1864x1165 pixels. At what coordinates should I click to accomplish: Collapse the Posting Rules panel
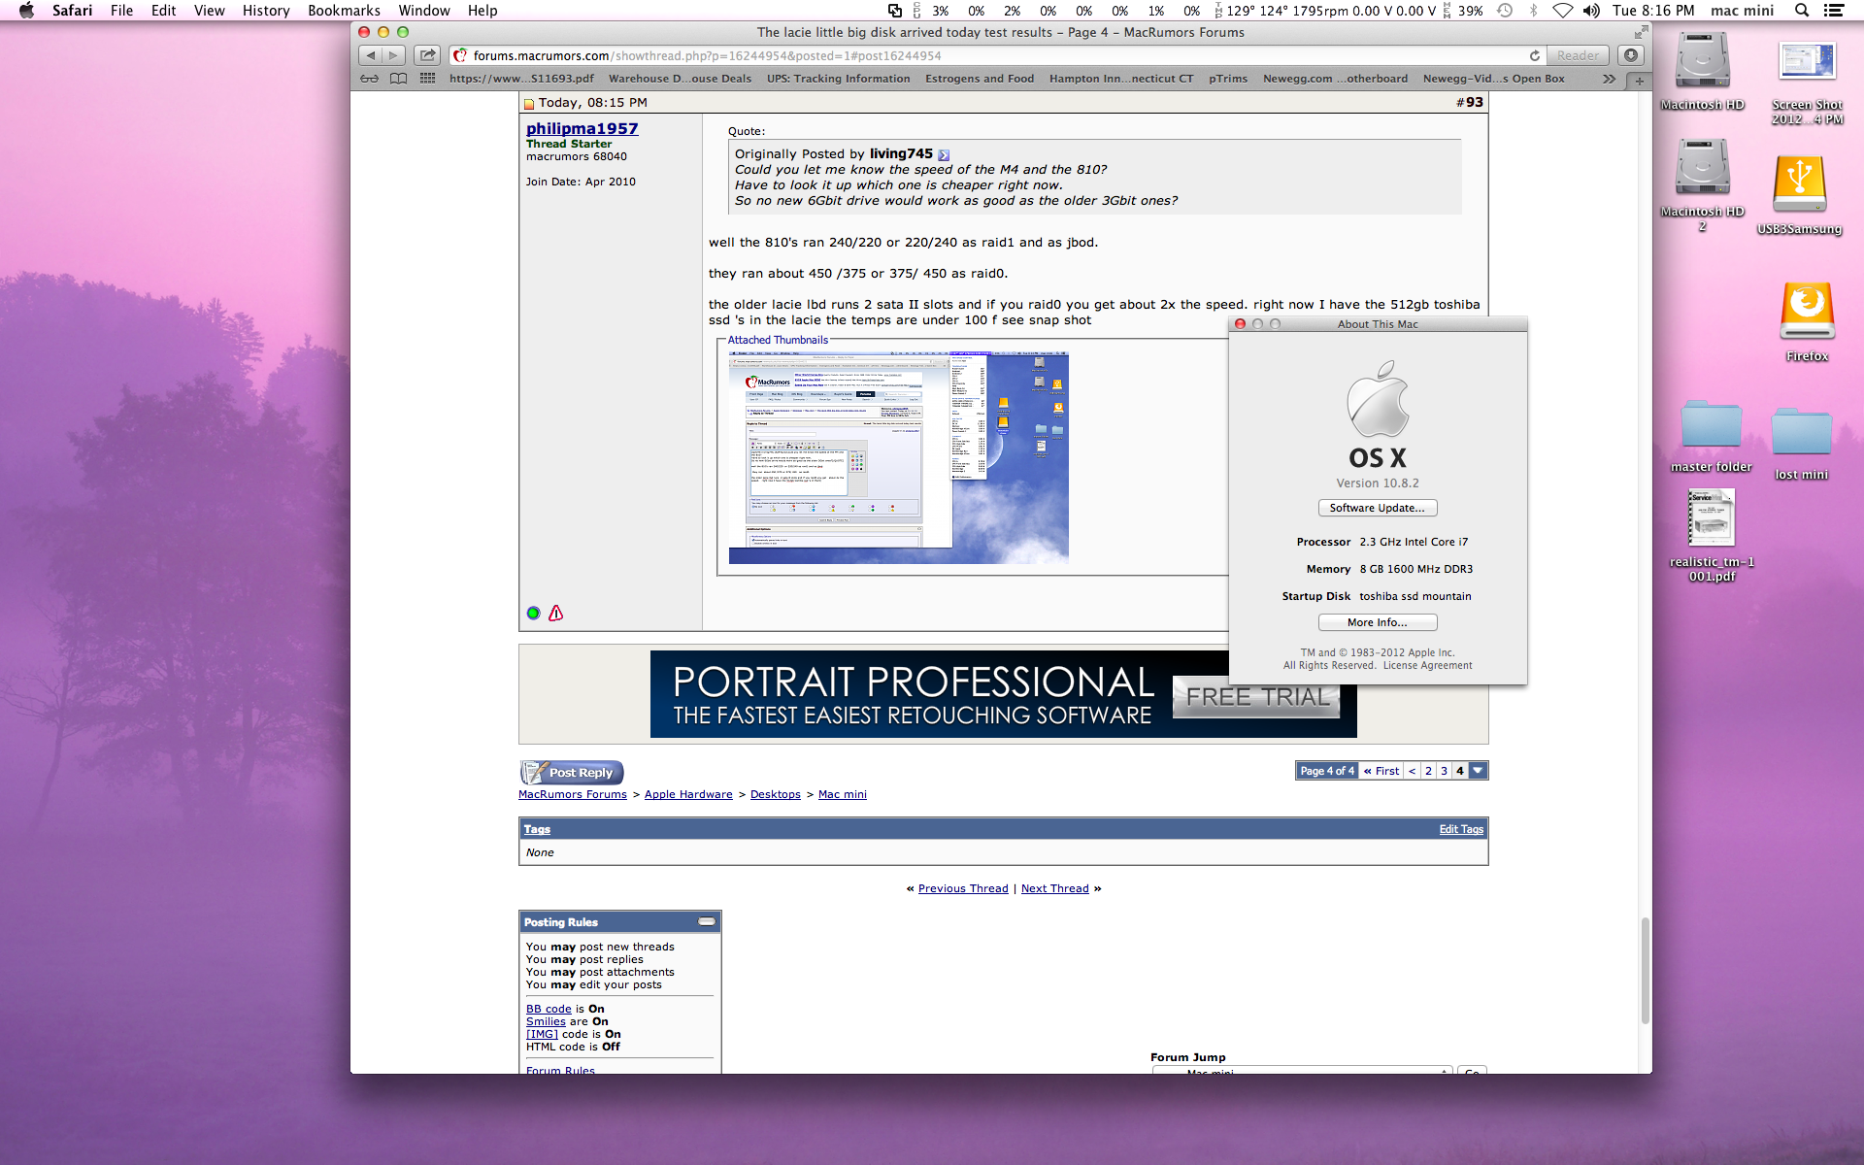(707, 921)
